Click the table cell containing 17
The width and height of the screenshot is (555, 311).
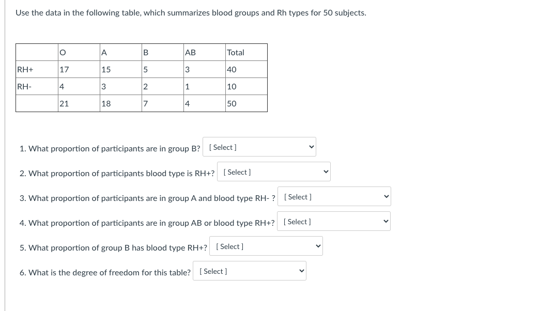tap(78, 70)
